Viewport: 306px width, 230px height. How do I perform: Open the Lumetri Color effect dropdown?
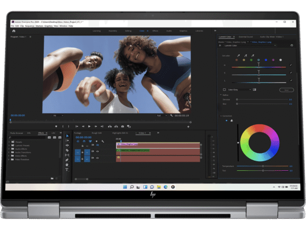click(x=275, y=45)
